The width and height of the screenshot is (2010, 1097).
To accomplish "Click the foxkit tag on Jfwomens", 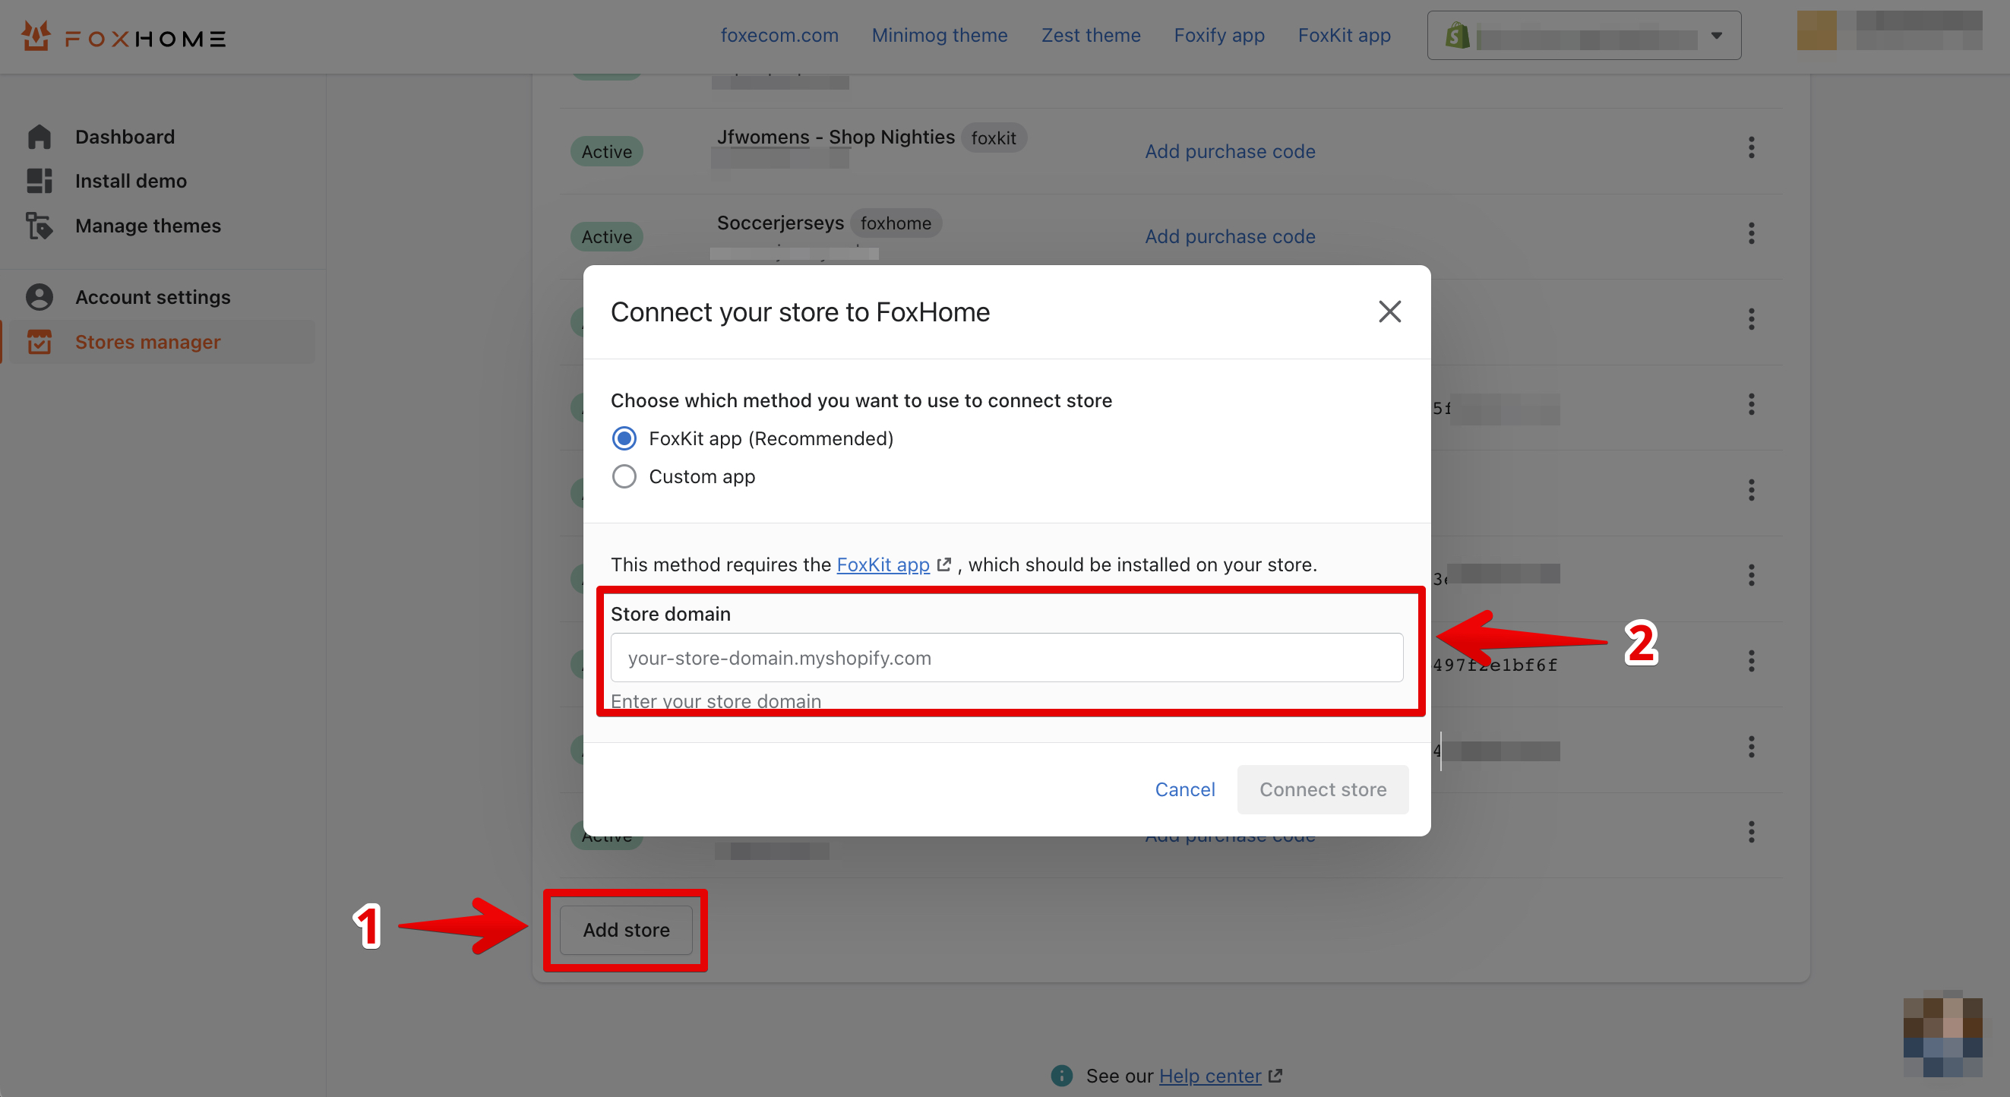I will (994, 138).
